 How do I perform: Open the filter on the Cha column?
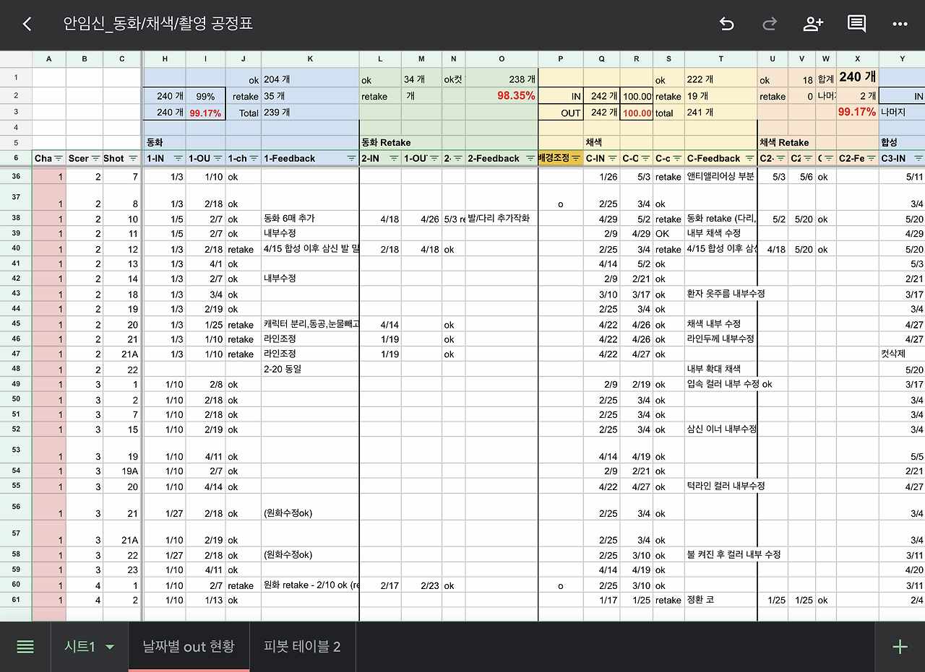click(x=59, y=159)
